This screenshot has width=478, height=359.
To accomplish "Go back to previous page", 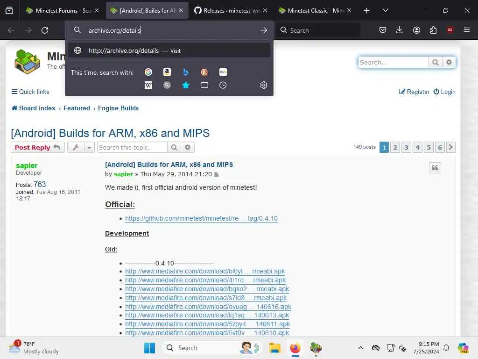I will [x=11, y=30].
